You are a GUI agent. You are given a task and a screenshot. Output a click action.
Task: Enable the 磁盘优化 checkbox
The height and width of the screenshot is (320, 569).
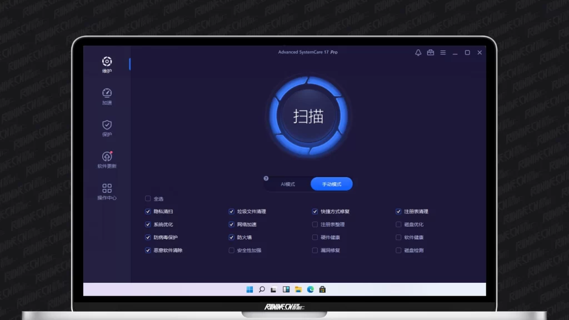pyautogui.click(x=398, y=224)
